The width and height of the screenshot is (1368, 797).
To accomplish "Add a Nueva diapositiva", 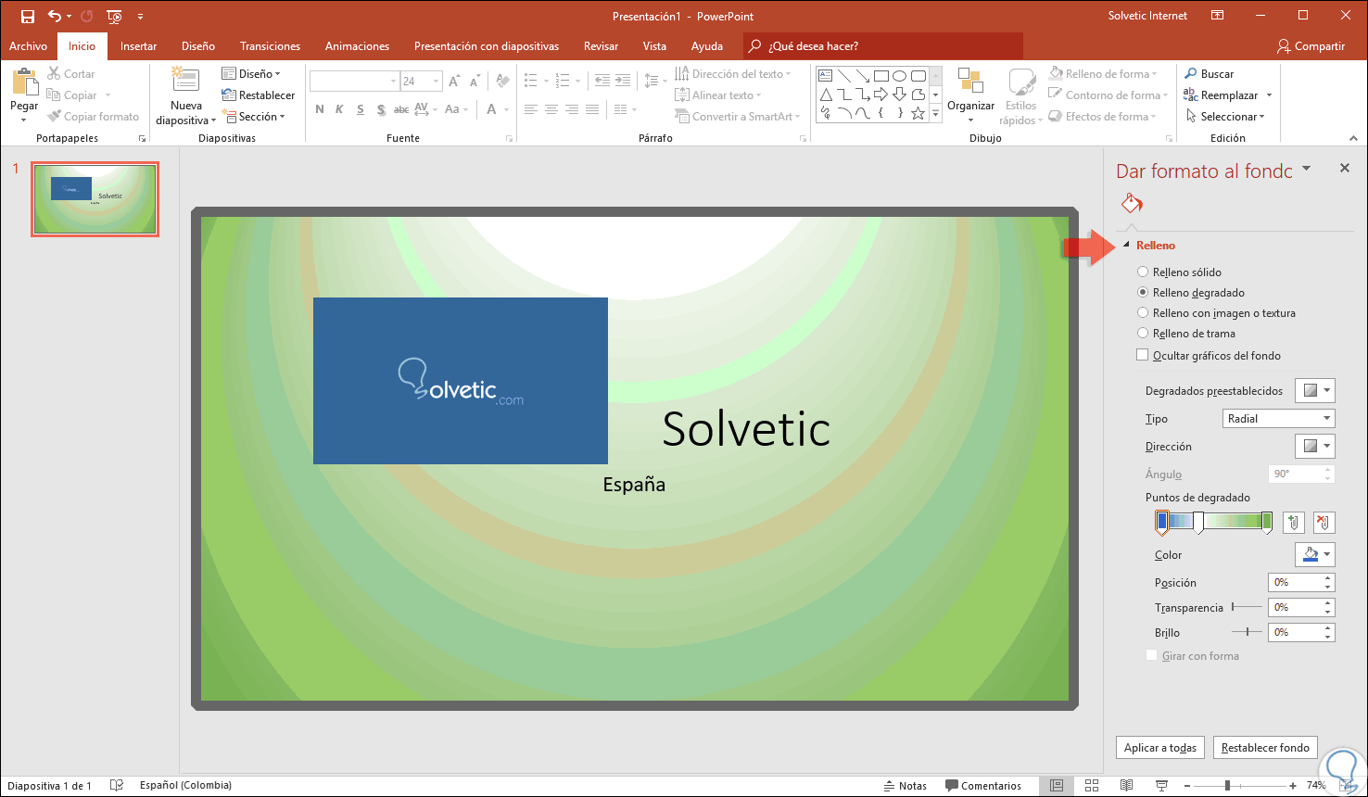I will [x=186, y=97].
